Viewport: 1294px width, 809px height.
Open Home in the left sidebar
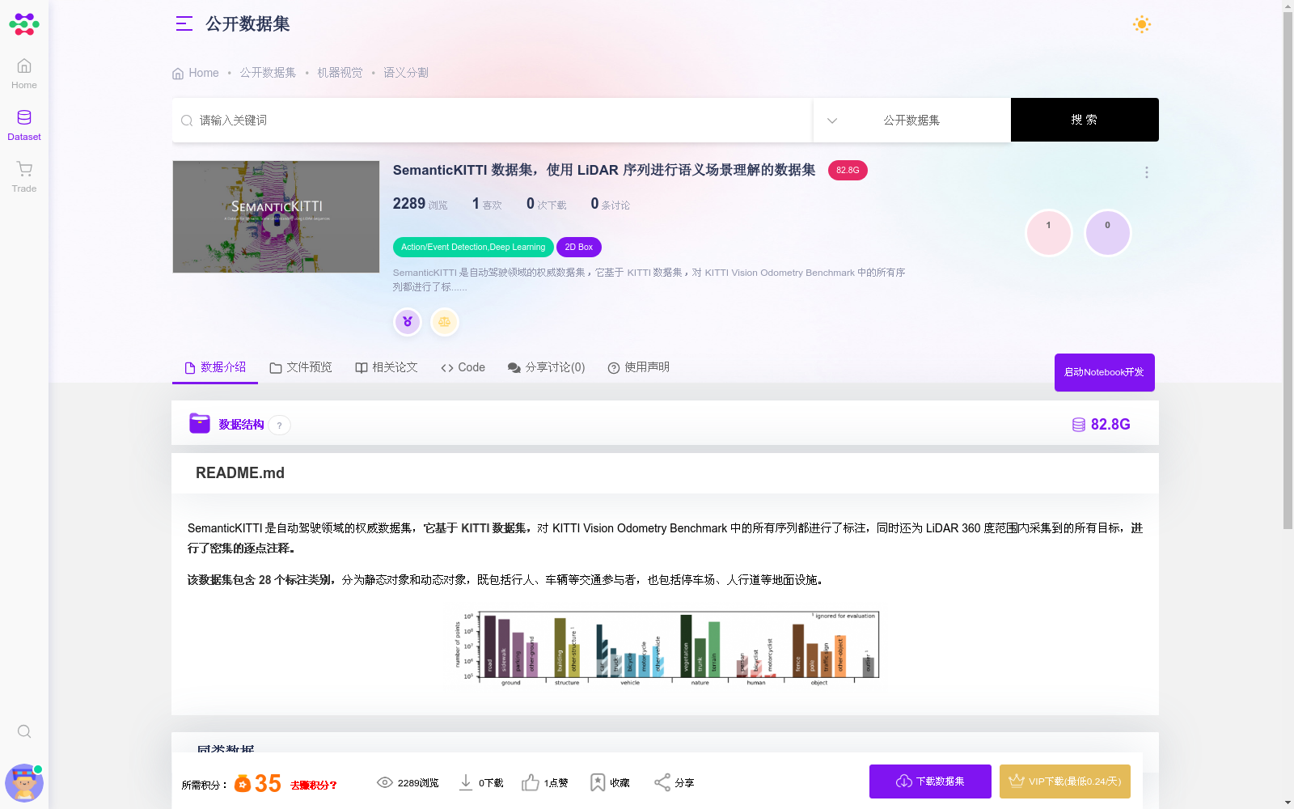tap(24, 74)
